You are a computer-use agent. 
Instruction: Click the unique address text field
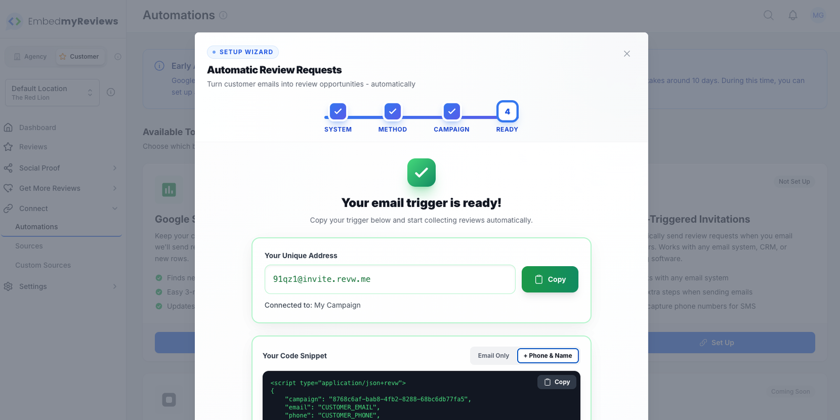pyautogui.click(x=390, y=279)
